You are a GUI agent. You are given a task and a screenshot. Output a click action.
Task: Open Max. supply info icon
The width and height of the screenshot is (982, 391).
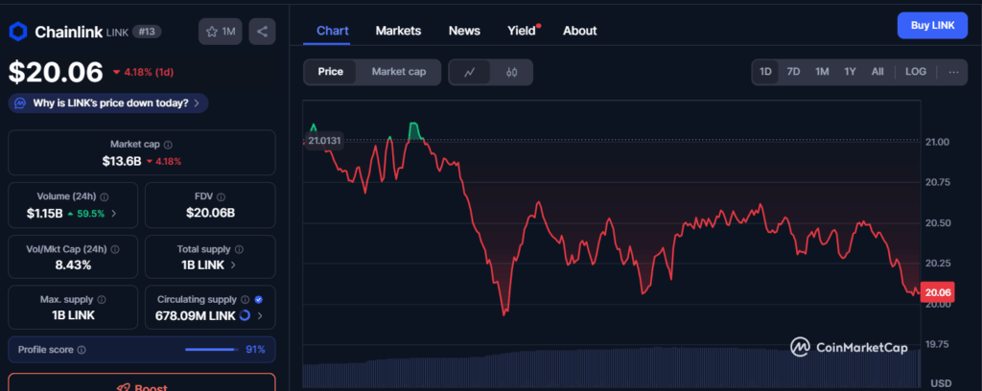[102, 300]
